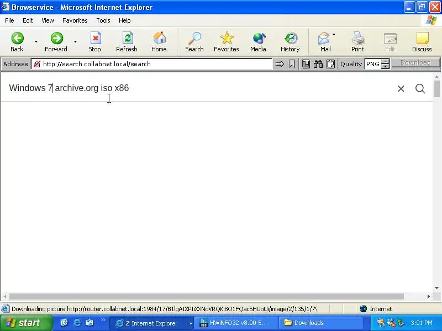Click the clipboard paste icon in toolbar

coord(330,64)
